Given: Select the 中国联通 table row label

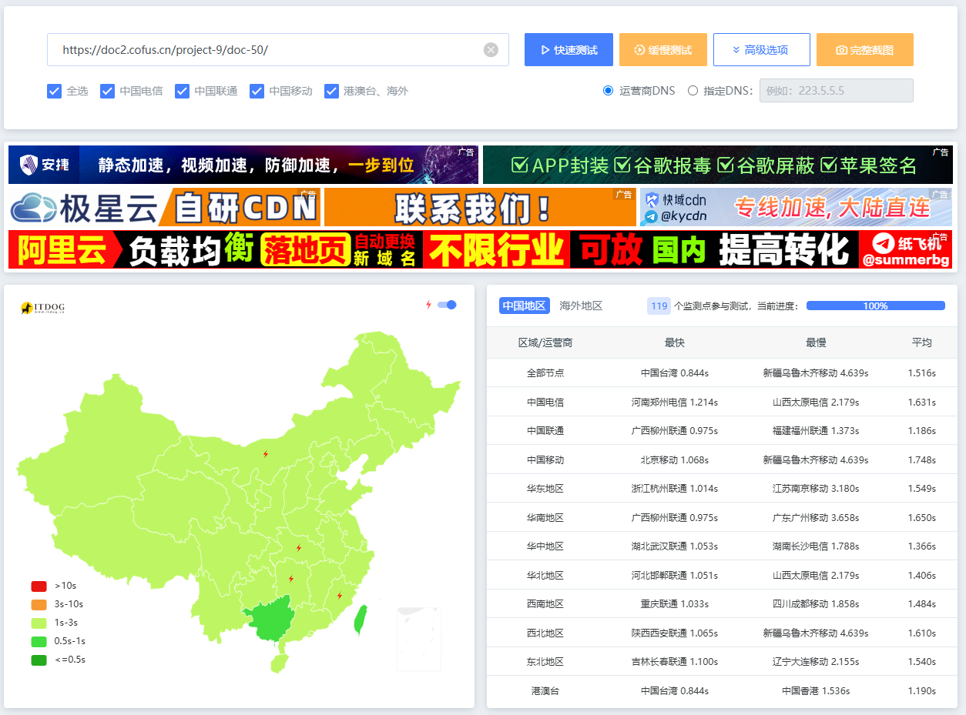Looking at the screenshot, I should click(x=545, y=431).
